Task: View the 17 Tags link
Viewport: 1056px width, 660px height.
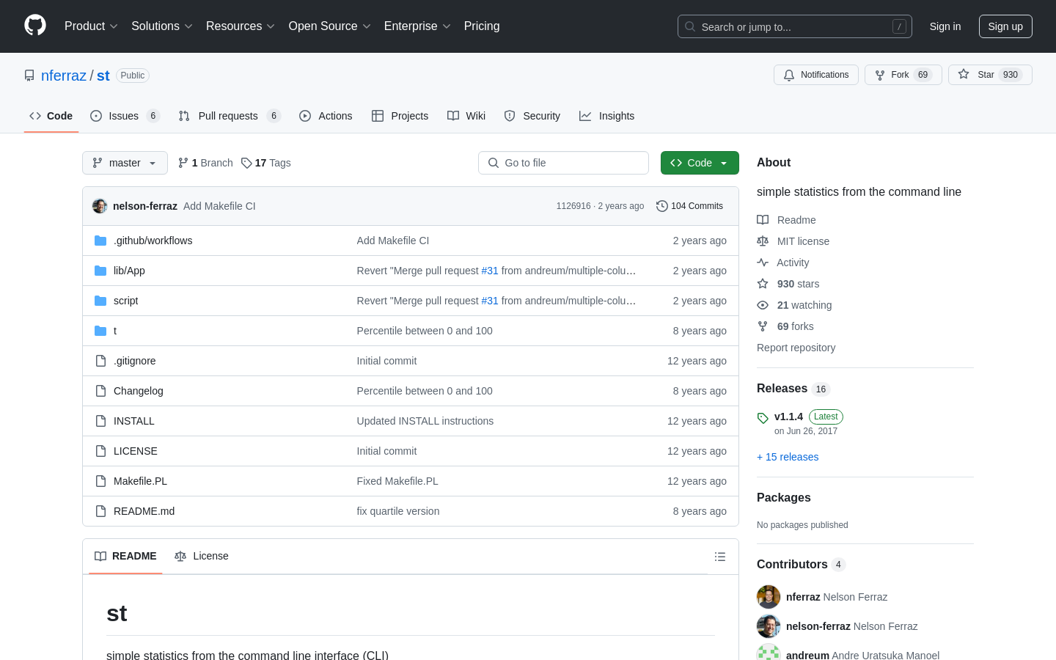Action: click(x=266, y=163)
